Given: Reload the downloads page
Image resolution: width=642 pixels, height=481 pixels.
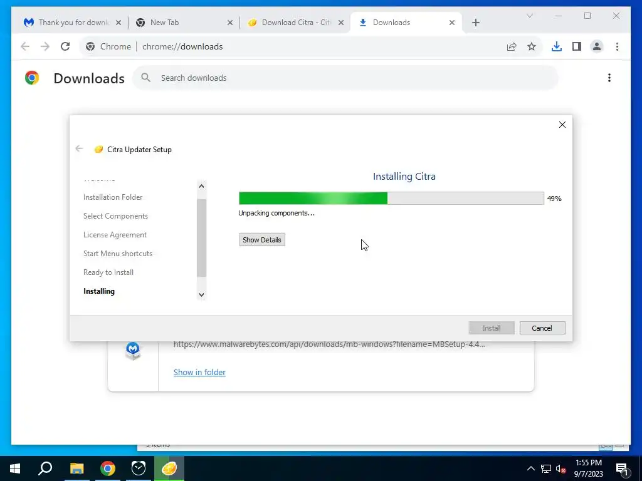Looking at the screenshot, I should 65,46.
